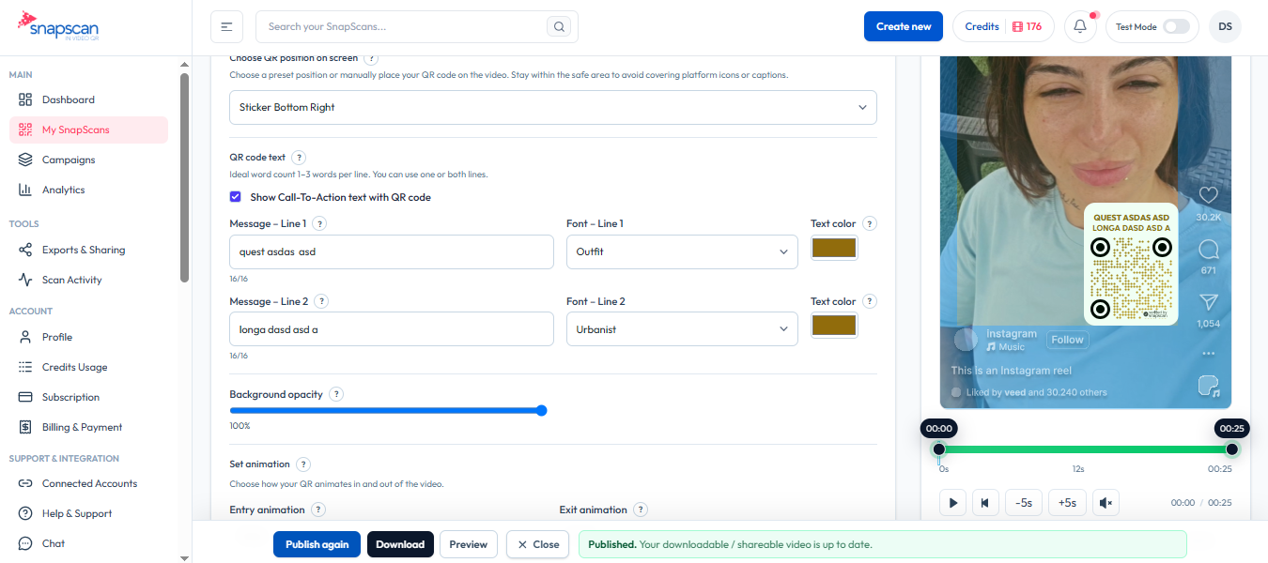The image size is (1268, 563).
Task: Click the QR code sticker on video preview
Action: tap(1131, 264)
